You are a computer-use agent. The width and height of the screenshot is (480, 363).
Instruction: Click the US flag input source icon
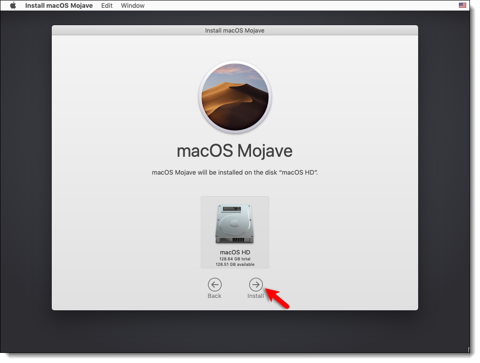(462, 5)
